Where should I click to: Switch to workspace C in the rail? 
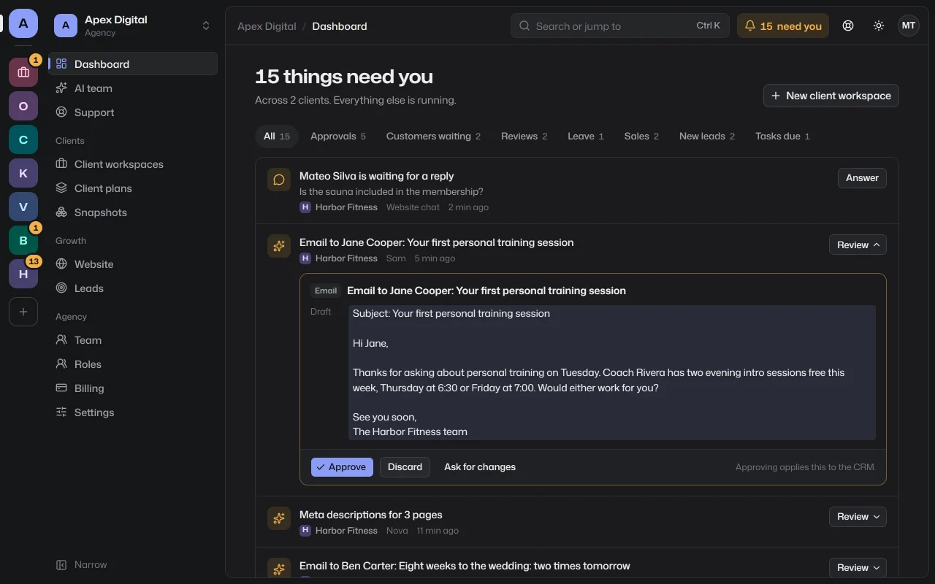[23, 139]
